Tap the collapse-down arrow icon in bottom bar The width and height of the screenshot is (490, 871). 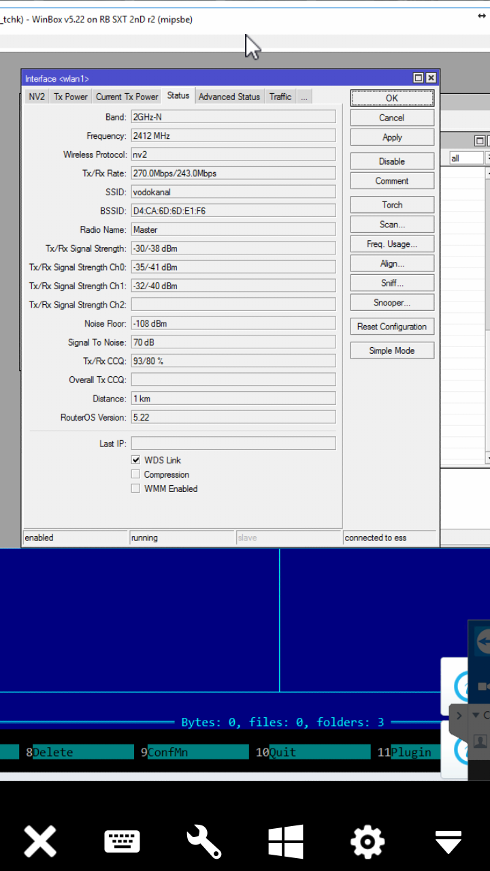point(449,842)
